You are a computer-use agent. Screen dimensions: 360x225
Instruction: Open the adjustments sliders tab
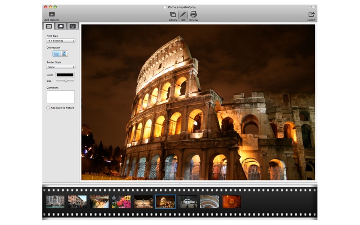pyautogui.click(x=72, y=27)
